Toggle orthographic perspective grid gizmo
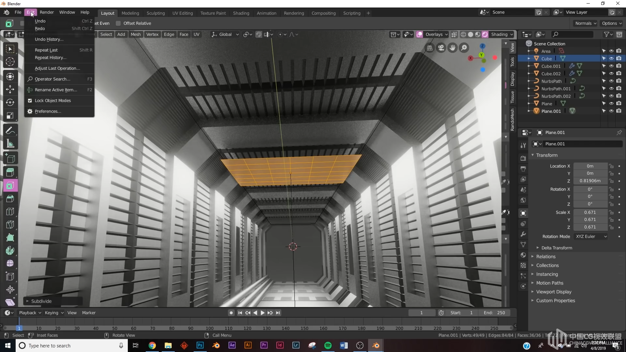Viewport: 626px width, 352px height. pyautogui.click(x=430, y=48)
